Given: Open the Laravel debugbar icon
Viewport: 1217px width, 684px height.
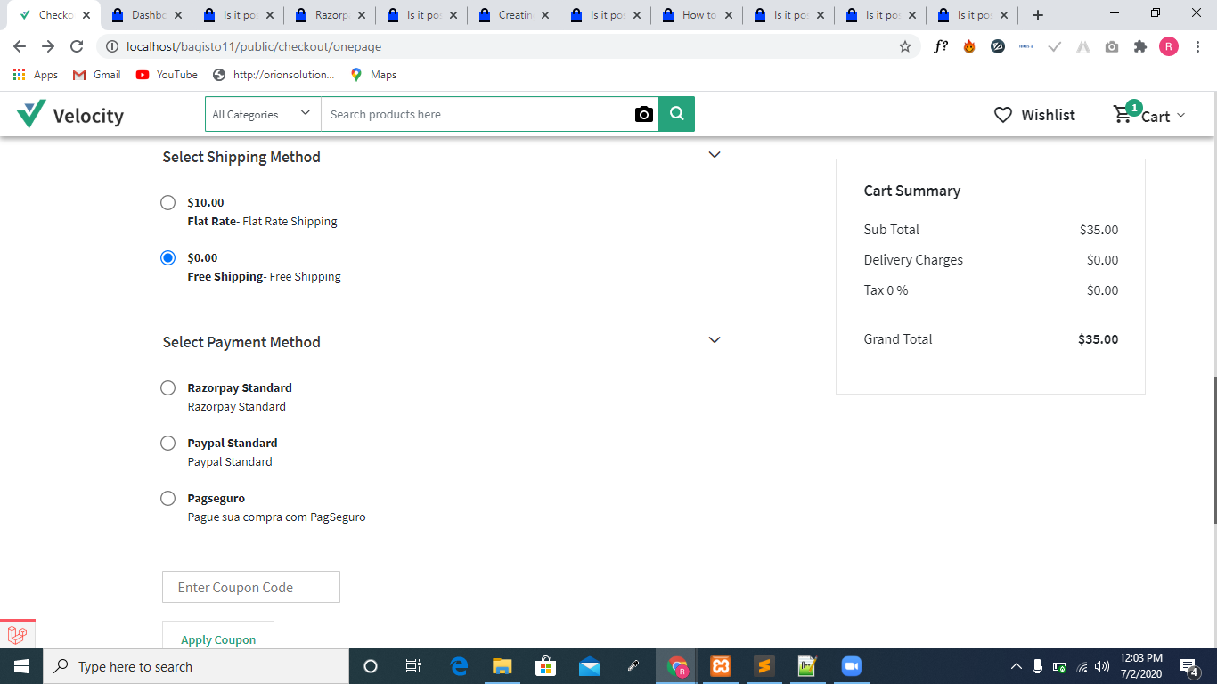Looking at the screenshot, I should 17,635.
